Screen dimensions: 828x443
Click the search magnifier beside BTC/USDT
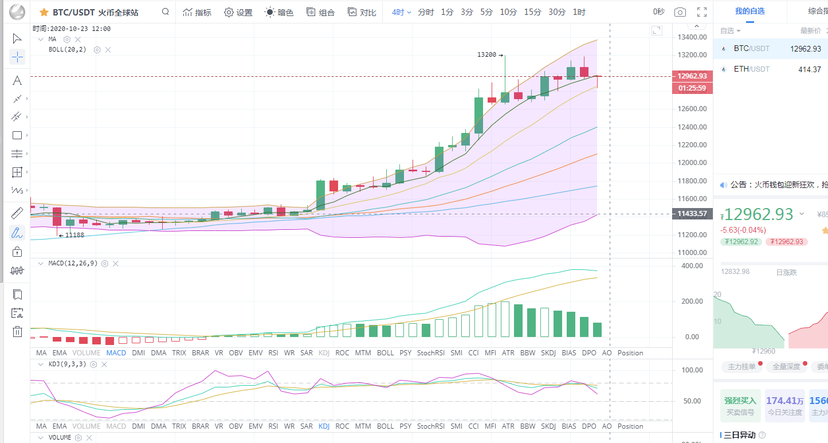pyautogui.click(x=166, y=12)
